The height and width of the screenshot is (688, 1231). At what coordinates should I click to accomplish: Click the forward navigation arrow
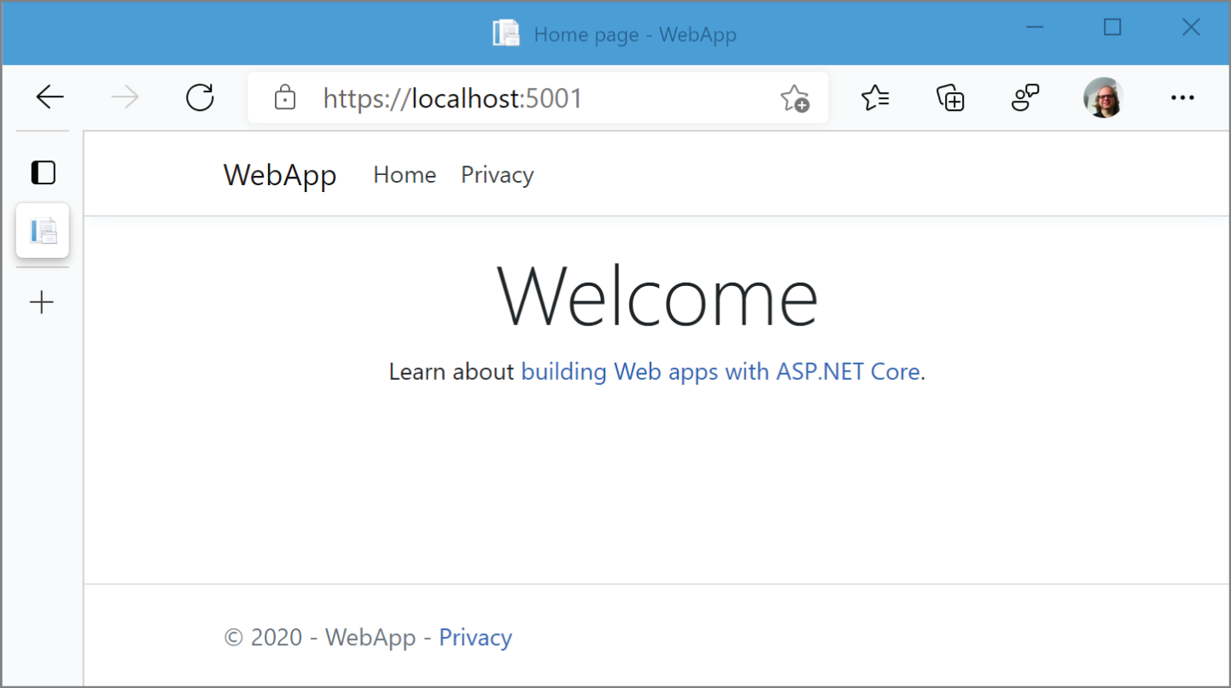point(125,96)
